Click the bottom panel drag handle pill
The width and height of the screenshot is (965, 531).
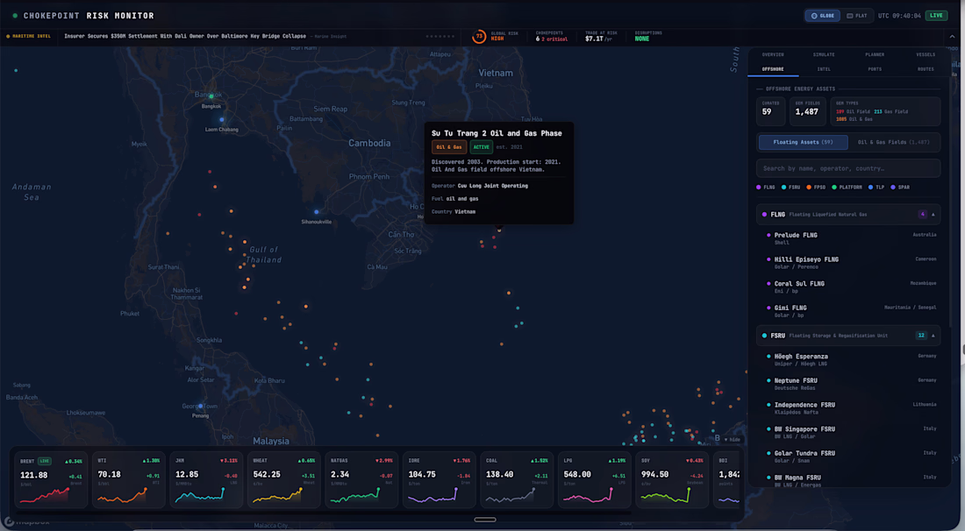[485, 520]
